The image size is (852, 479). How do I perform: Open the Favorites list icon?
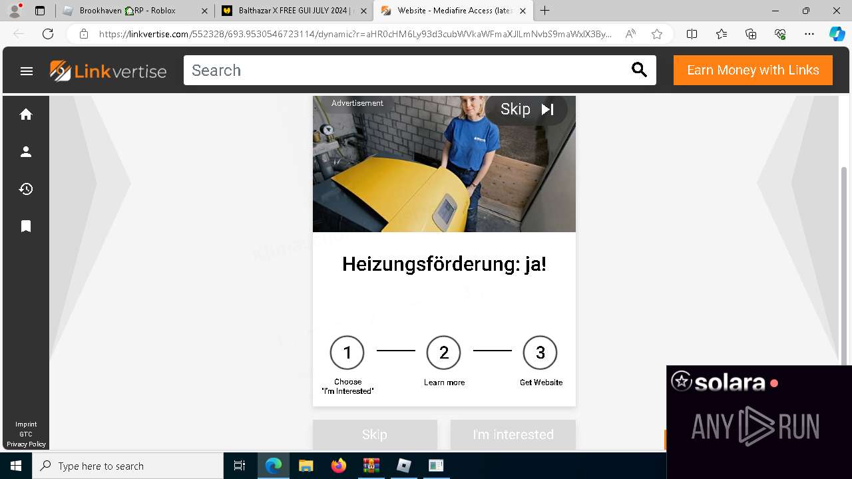point(722,34)
